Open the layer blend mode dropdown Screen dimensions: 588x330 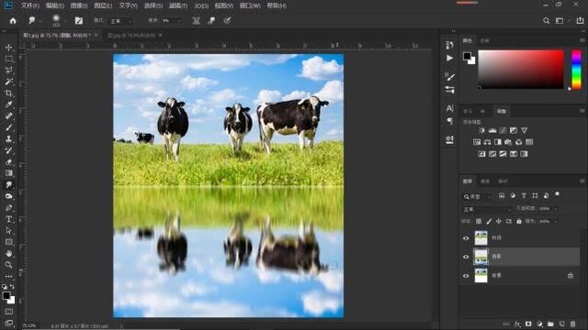tap(487, 209)
